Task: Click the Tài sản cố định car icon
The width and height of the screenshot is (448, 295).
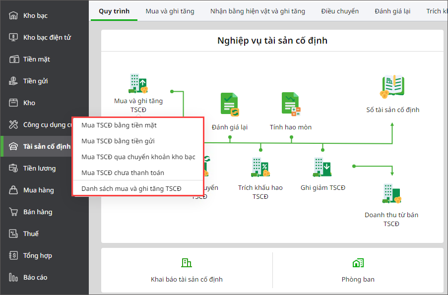Action: (x=13, y=146)
